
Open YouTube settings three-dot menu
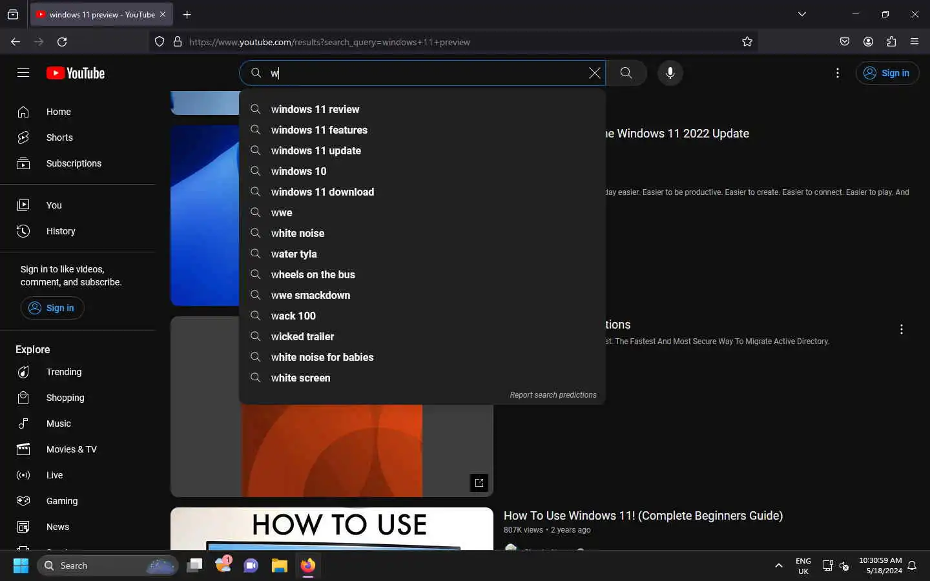838,73
